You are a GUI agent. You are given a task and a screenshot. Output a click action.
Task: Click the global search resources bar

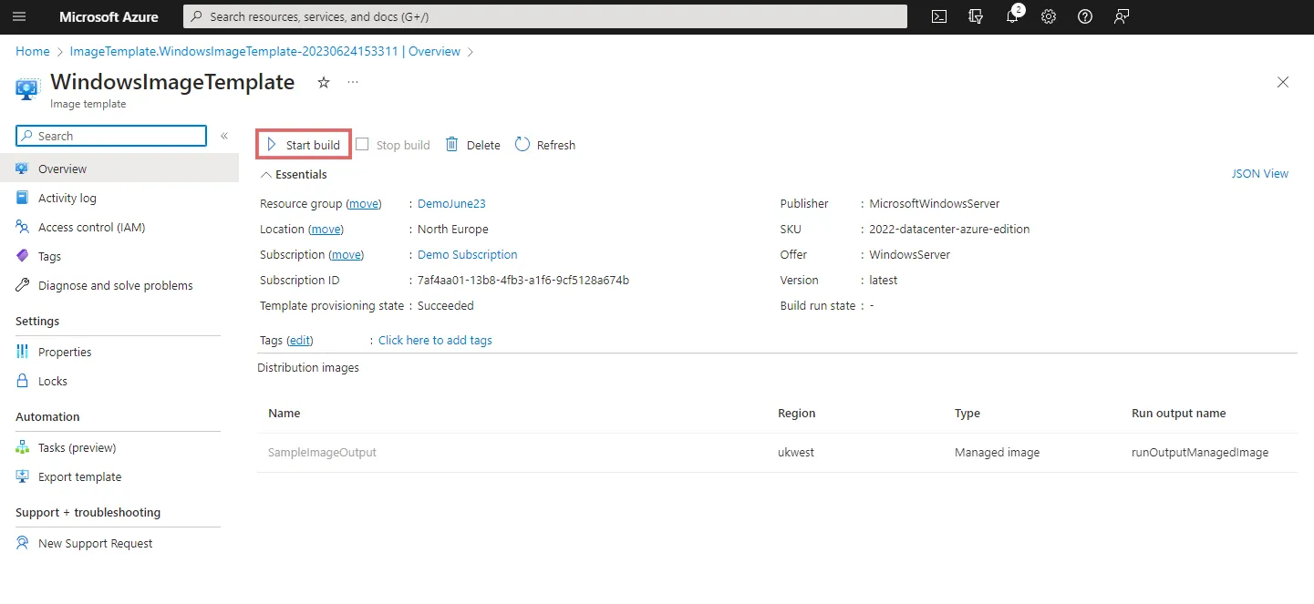545,16
